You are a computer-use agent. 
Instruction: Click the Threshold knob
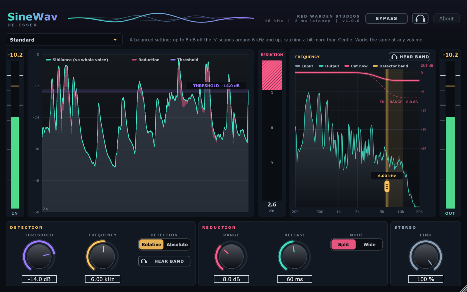pyautogui.click(x=39, y=256)
